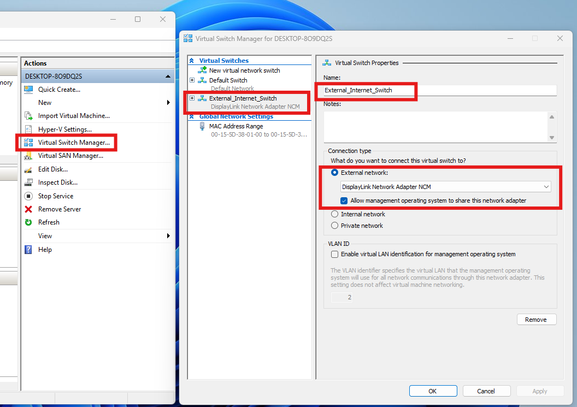Select the MAC Address Range item
The image size is (577, 407).
click(236, 126)
